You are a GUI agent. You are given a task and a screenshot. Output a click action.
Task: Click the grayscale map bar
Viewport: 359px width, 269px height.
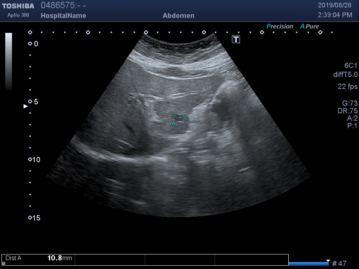(9, 62)
